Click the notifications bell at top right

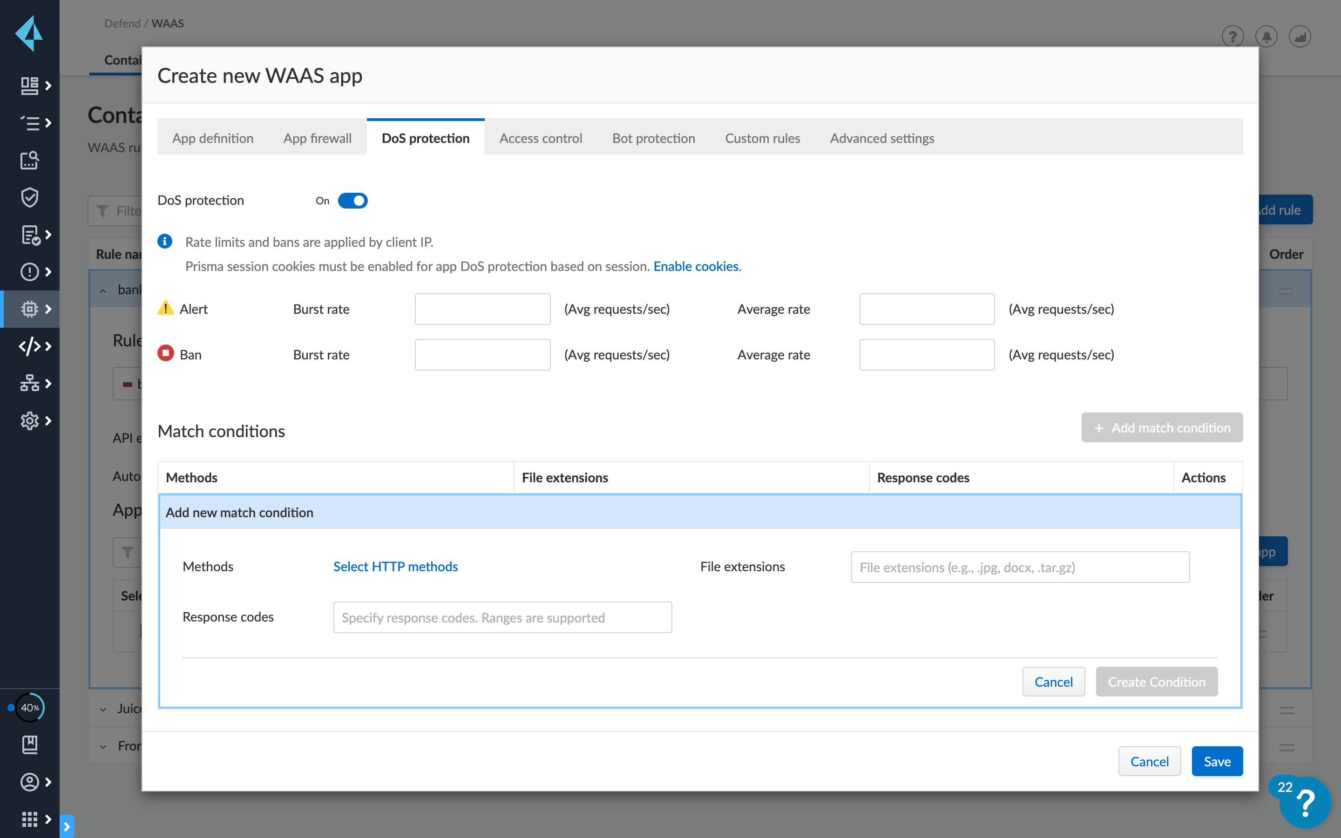[x=1267, y=36]
